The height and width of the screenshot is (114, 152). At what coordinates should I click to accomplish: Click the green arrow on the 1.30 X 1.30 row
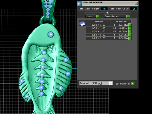click(130, 28)
